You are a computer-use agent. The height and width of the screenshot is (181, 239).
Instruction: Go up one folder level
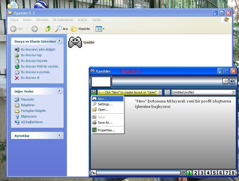point(48,29)
